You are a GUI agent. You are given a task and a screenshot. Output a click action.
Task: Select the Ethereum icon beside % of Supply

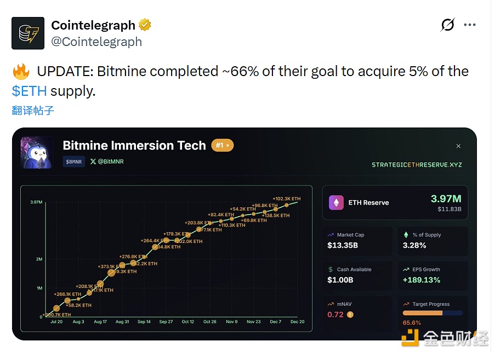406,235
